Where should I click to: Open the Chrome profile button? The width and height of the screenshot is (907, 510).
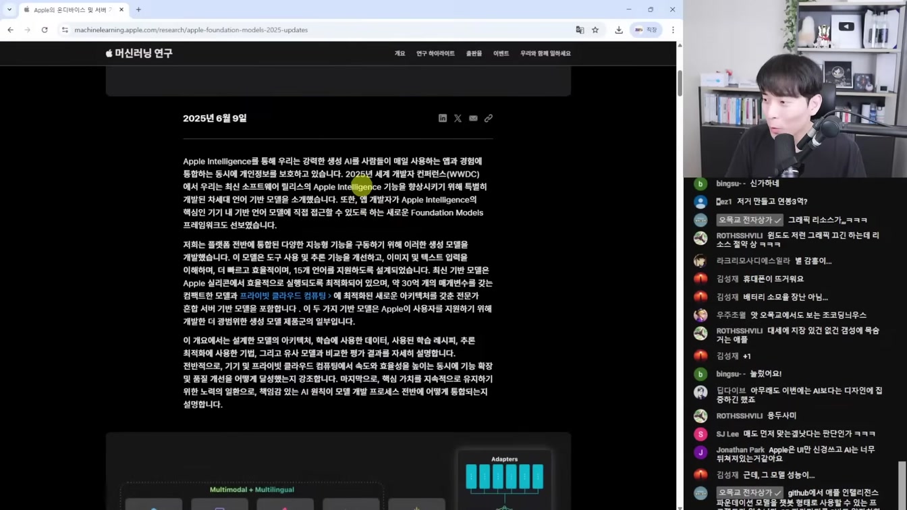(646, 30)
